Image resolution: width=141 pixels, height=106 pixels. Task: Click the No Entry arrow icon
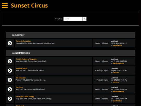10,89
